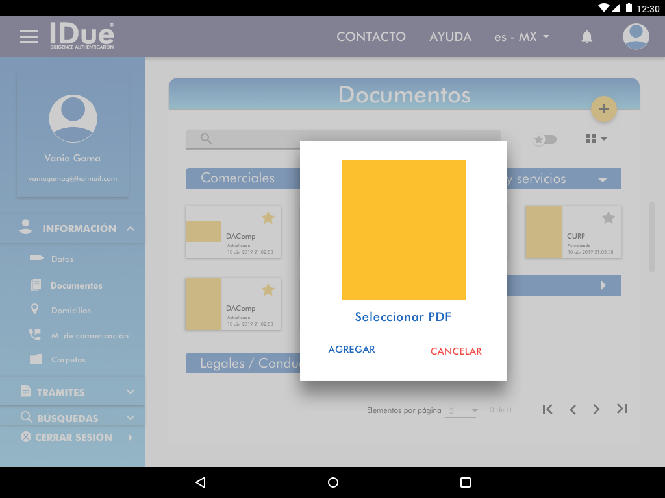Click the search magnifier icon in Documentos
The width and height of the screenshot is (665, 498).
point(207,139)
